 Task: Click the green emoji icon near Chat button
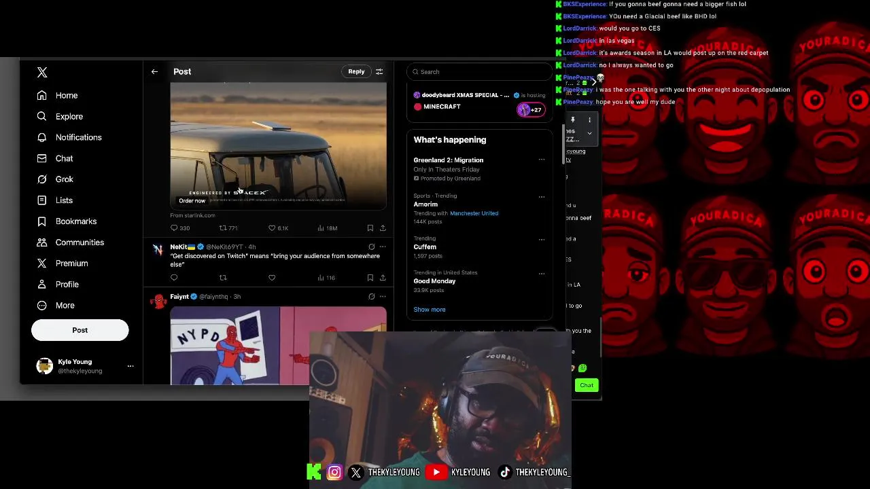coord(582,368)
